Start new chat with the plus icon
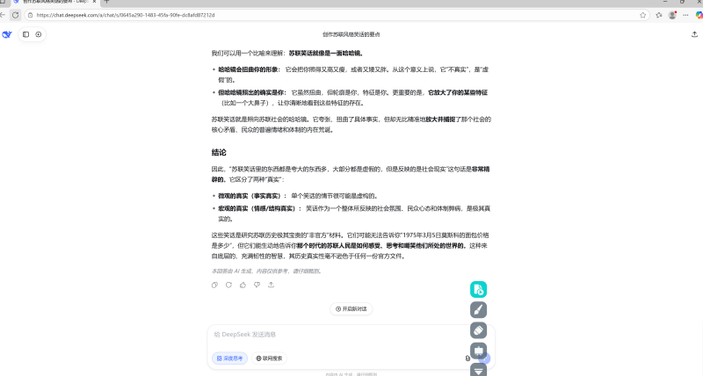 pos(39,34)
